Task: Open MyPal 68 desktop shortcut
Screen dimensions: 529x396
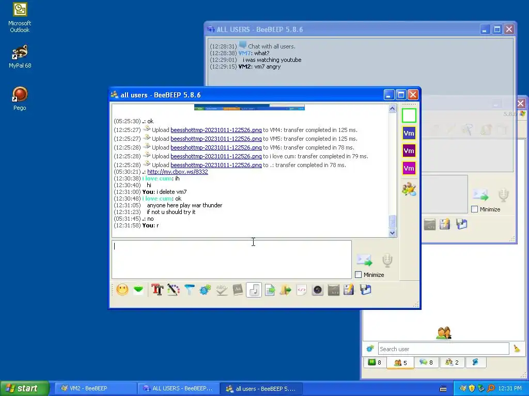Action: pyautogui.click(x=20, y=57)
